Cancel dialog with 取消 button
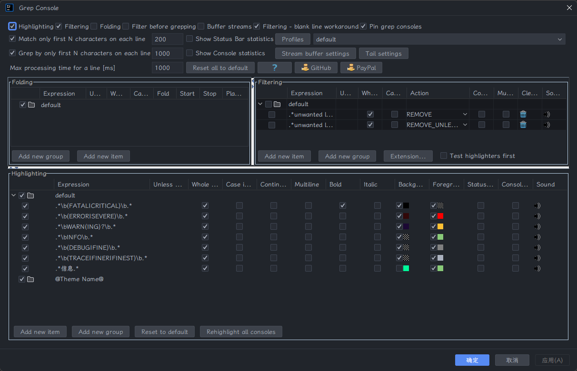The image size is (577, 371). [512, 360]
